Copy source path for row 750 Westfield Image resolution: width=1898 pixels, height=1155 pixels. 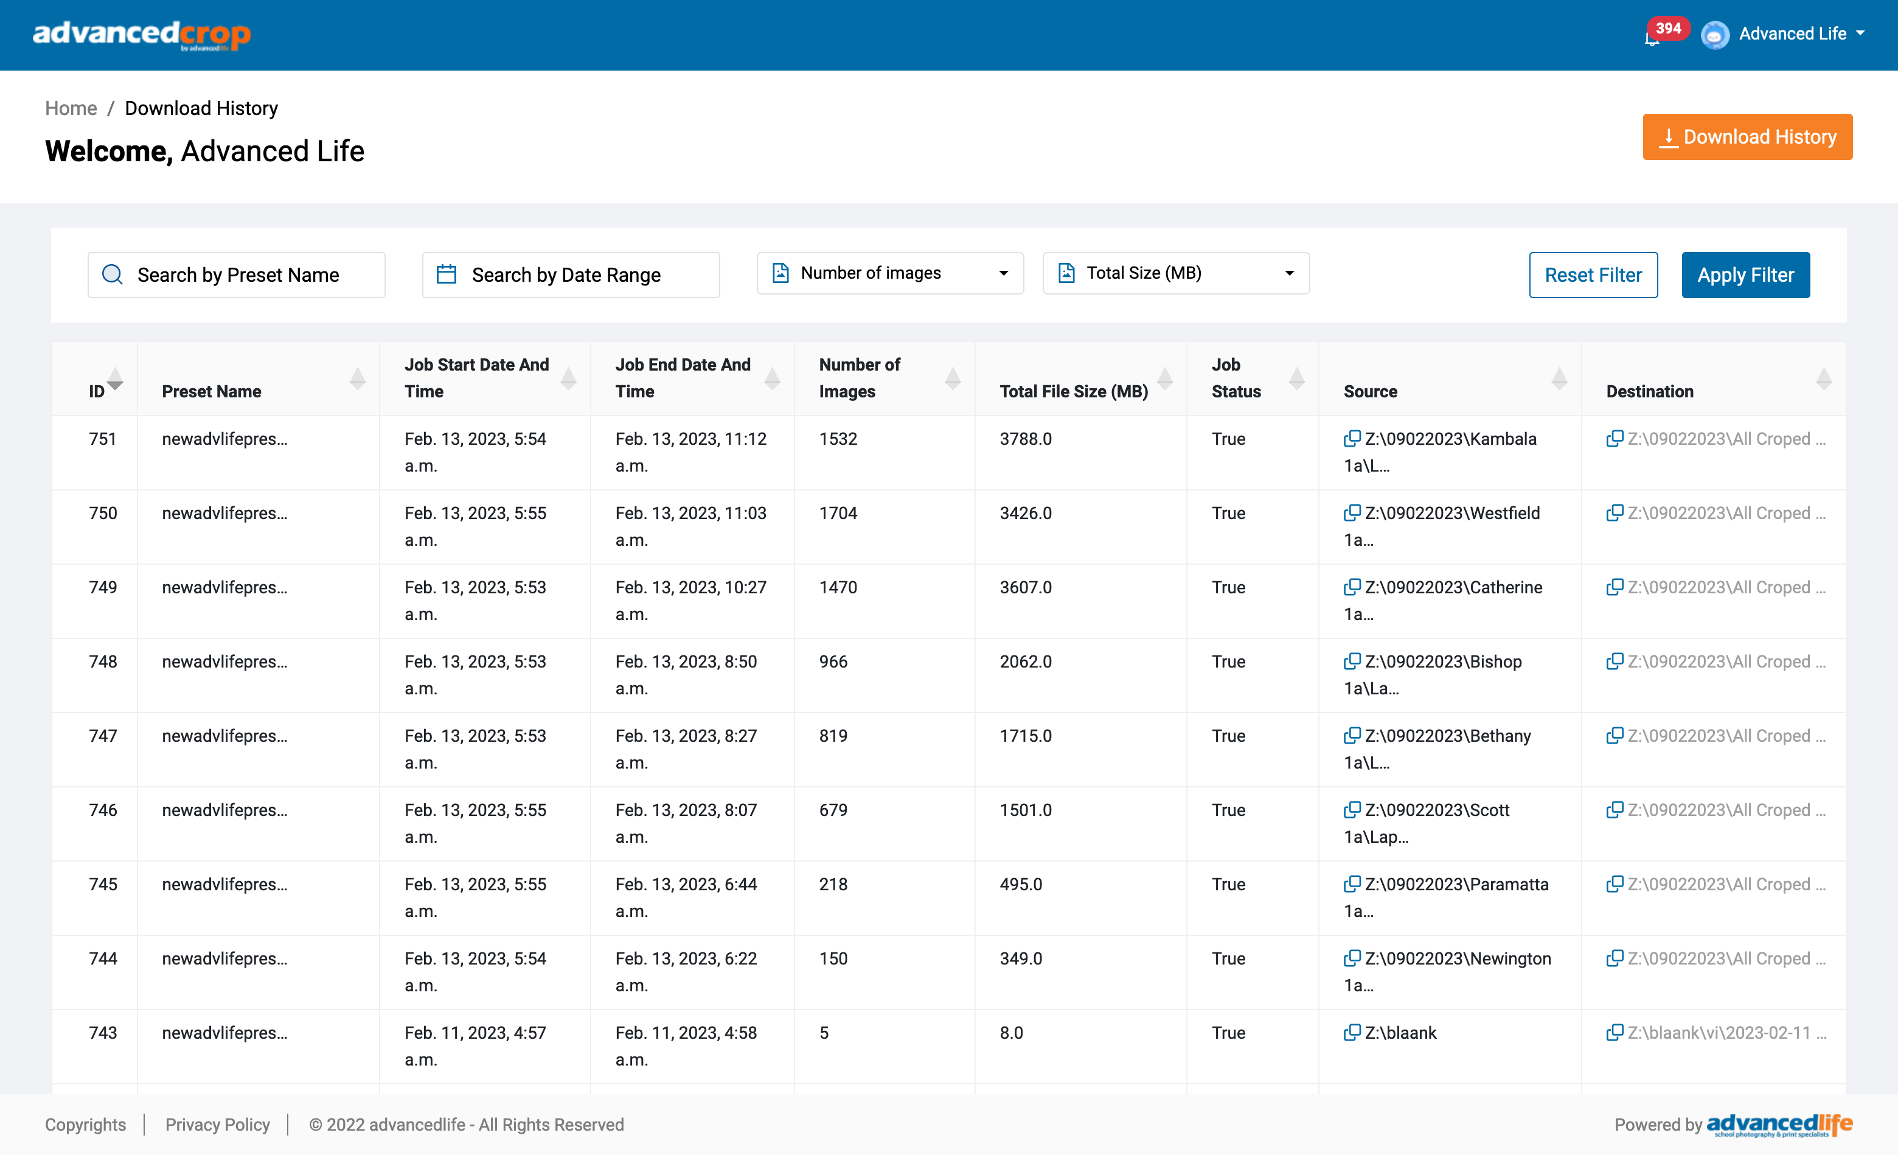(1352, 512)
